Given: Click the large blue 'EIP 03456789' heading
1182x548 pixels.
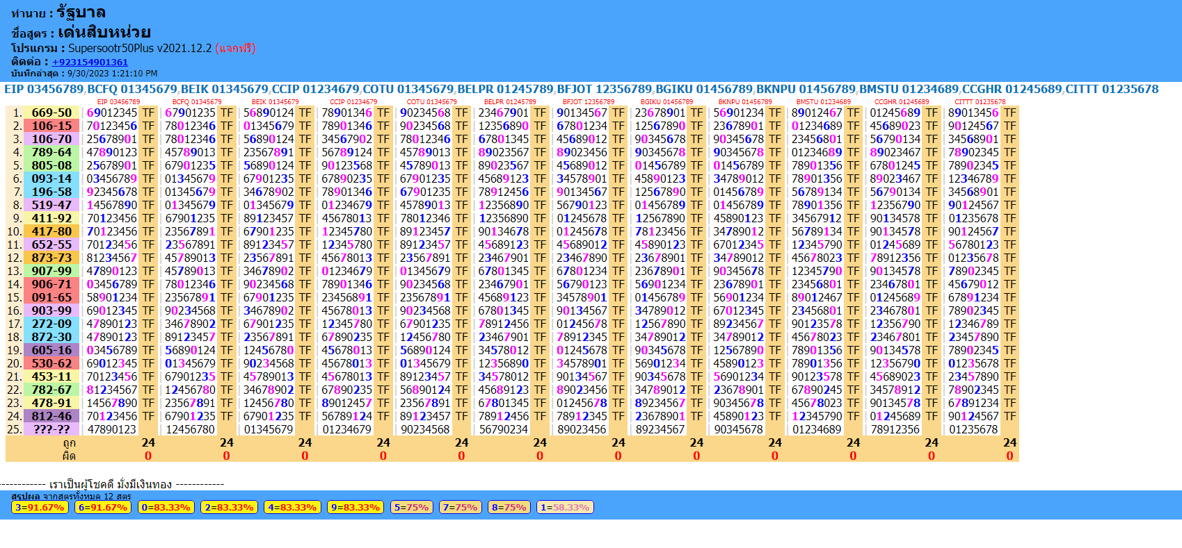Looking at the screenshot, I should [44, 89].
